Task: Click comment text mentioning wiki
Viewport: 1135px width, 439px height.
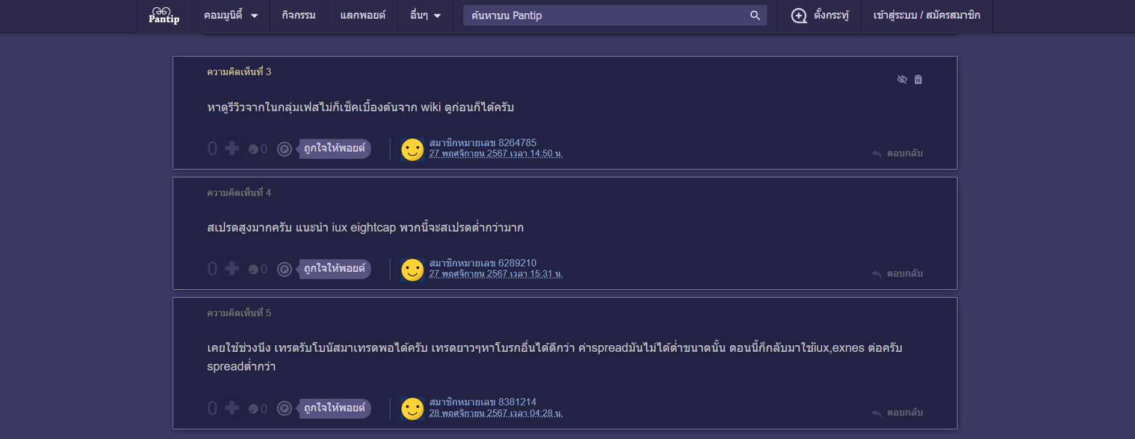Action: [x=360, y=107]
